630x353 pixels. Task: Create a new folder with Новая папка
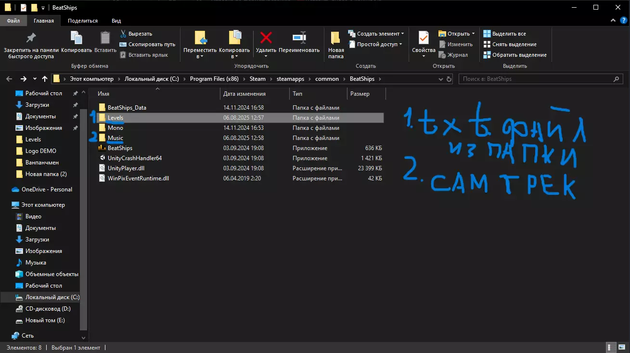336,45
